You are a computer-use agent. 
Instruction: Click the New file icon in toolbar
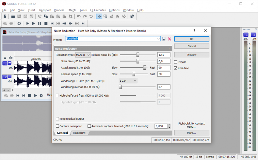click(x=4, y=16)
